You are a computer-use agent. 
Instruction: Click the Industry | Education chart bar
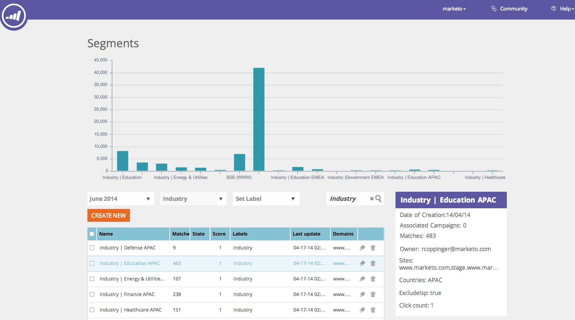click(x=122, y=161)
